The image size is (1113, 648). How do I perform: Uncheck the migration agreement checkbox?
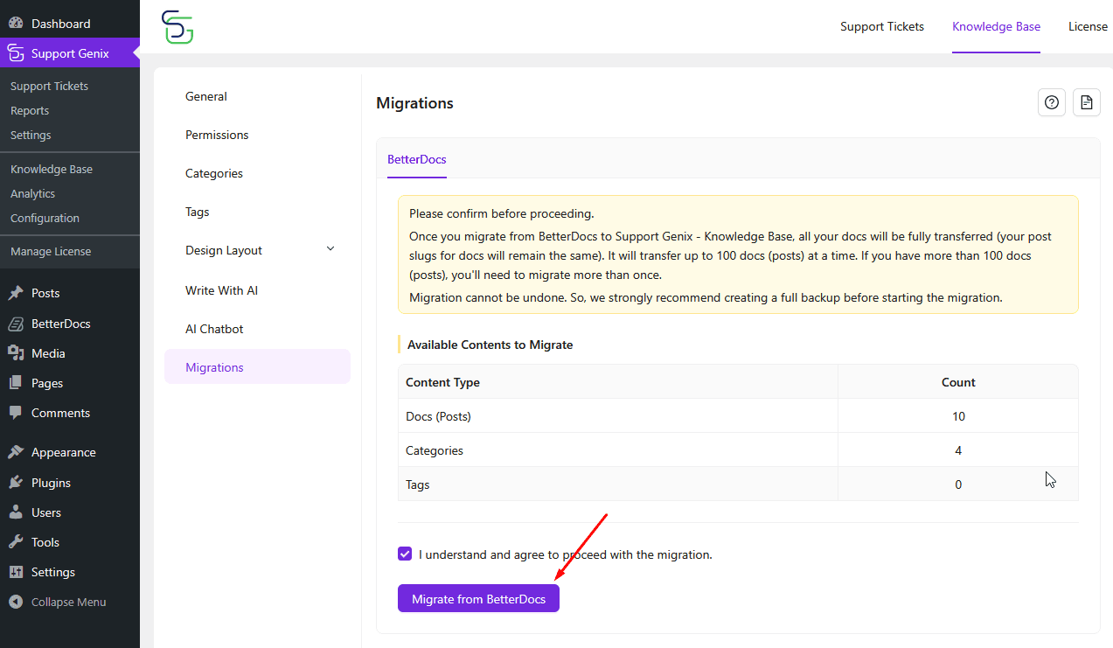point(405,554)
